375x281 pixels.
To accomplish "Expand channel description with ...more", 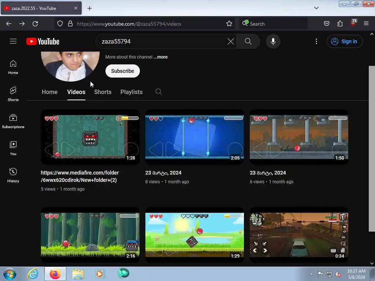I will point(160,57).
